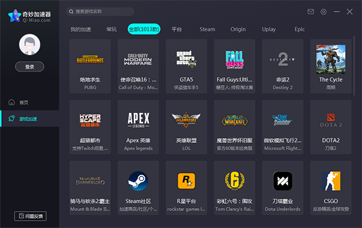Go to 首页 home in sidebar
The height and width of the screenshot is (228, 362).
30,102
